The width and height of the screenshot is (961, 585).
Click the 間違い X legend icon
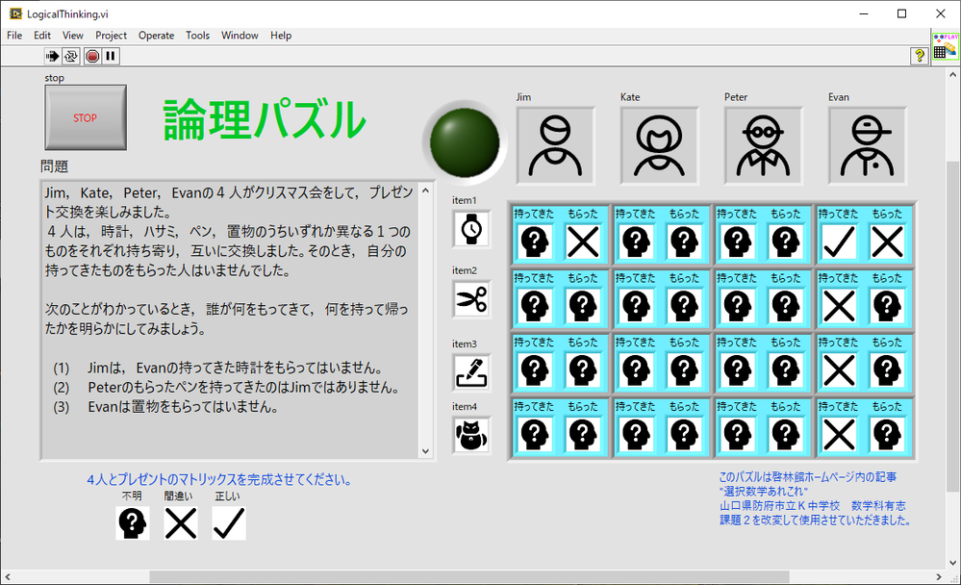tap(181, 523)
